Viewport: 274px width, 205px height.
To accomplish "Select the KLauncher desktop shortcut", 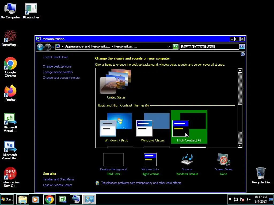I will tap(31, 11).
